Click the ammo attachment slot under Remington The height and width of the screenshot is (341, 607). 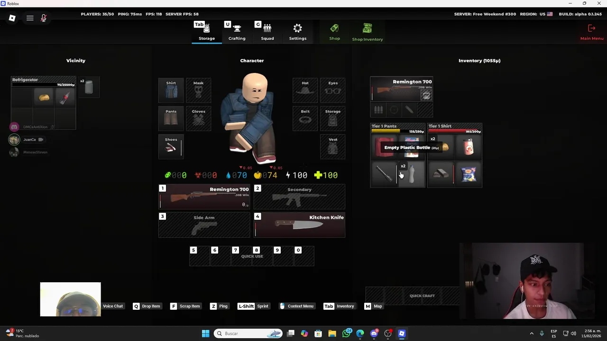(x=378, y=110)
